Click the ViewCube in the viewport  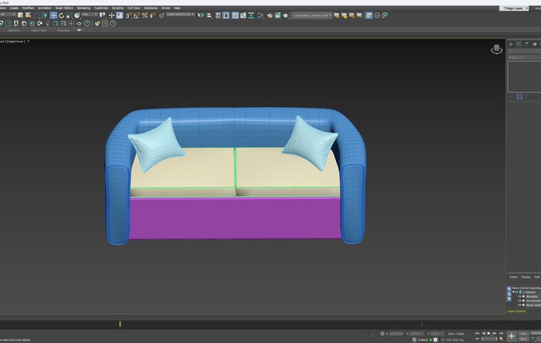pyautogui.click(x=497, y=49)
